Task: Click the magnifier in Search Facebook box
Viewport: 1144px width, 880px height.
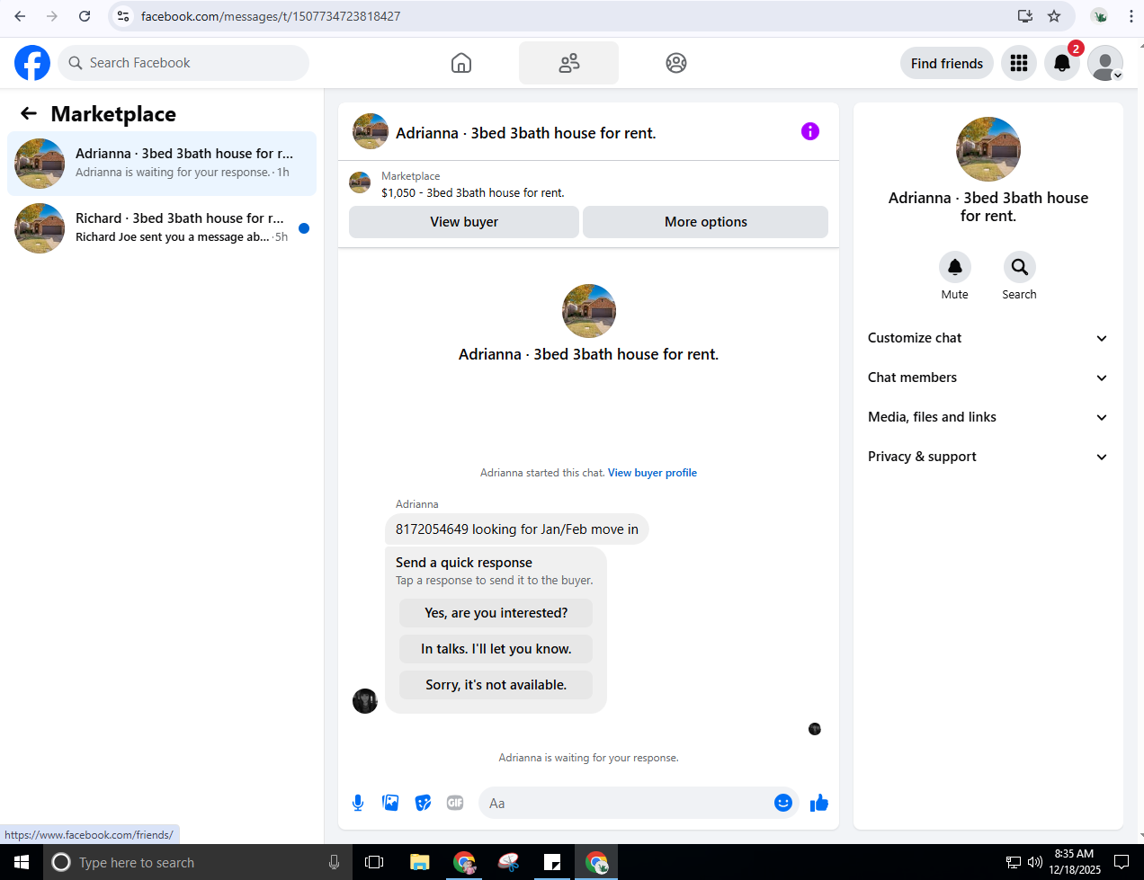Action: (x=76, y=63)
